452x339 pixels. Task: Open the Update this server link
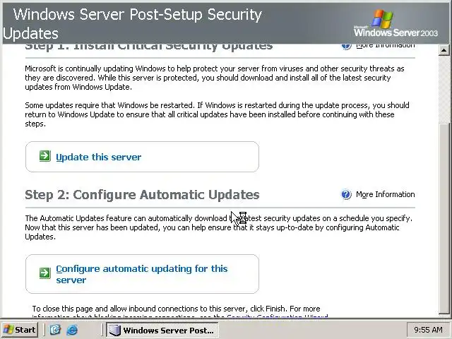click(x=98, y=157)
